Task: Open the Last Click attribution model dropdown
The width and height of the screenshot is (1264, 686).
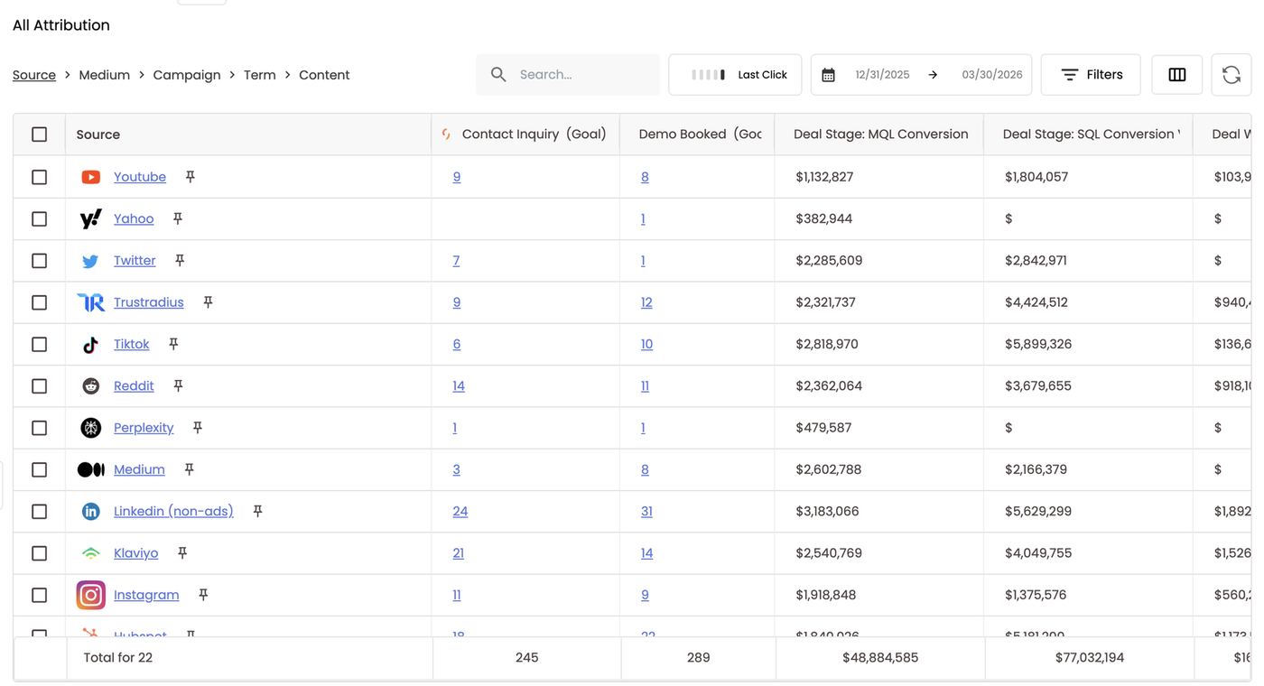Action: [735, 75]
